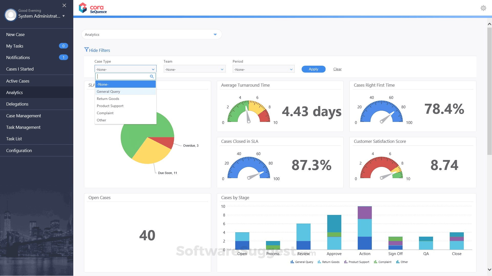
Task: Open the settings gear icon
Action: tap(483, 8)
